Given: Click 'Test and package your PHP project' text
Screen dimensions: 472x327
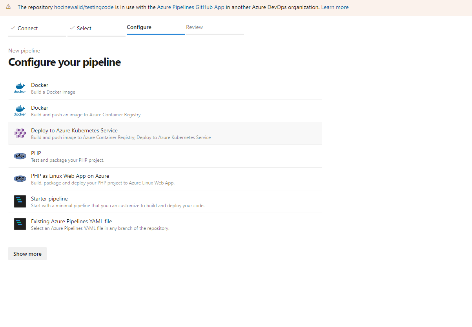Looking at the screenshot, I should [x=67, y=160].
